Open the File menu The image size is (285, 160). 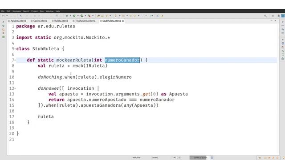coord(3,11)
